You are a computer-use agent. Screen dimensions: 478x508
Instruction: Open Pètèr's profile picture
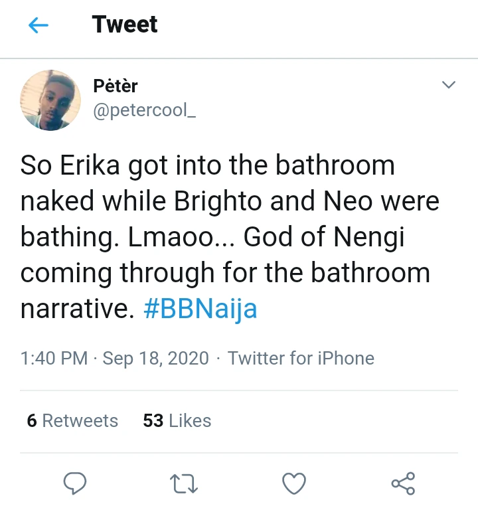(x=50, y=100)
